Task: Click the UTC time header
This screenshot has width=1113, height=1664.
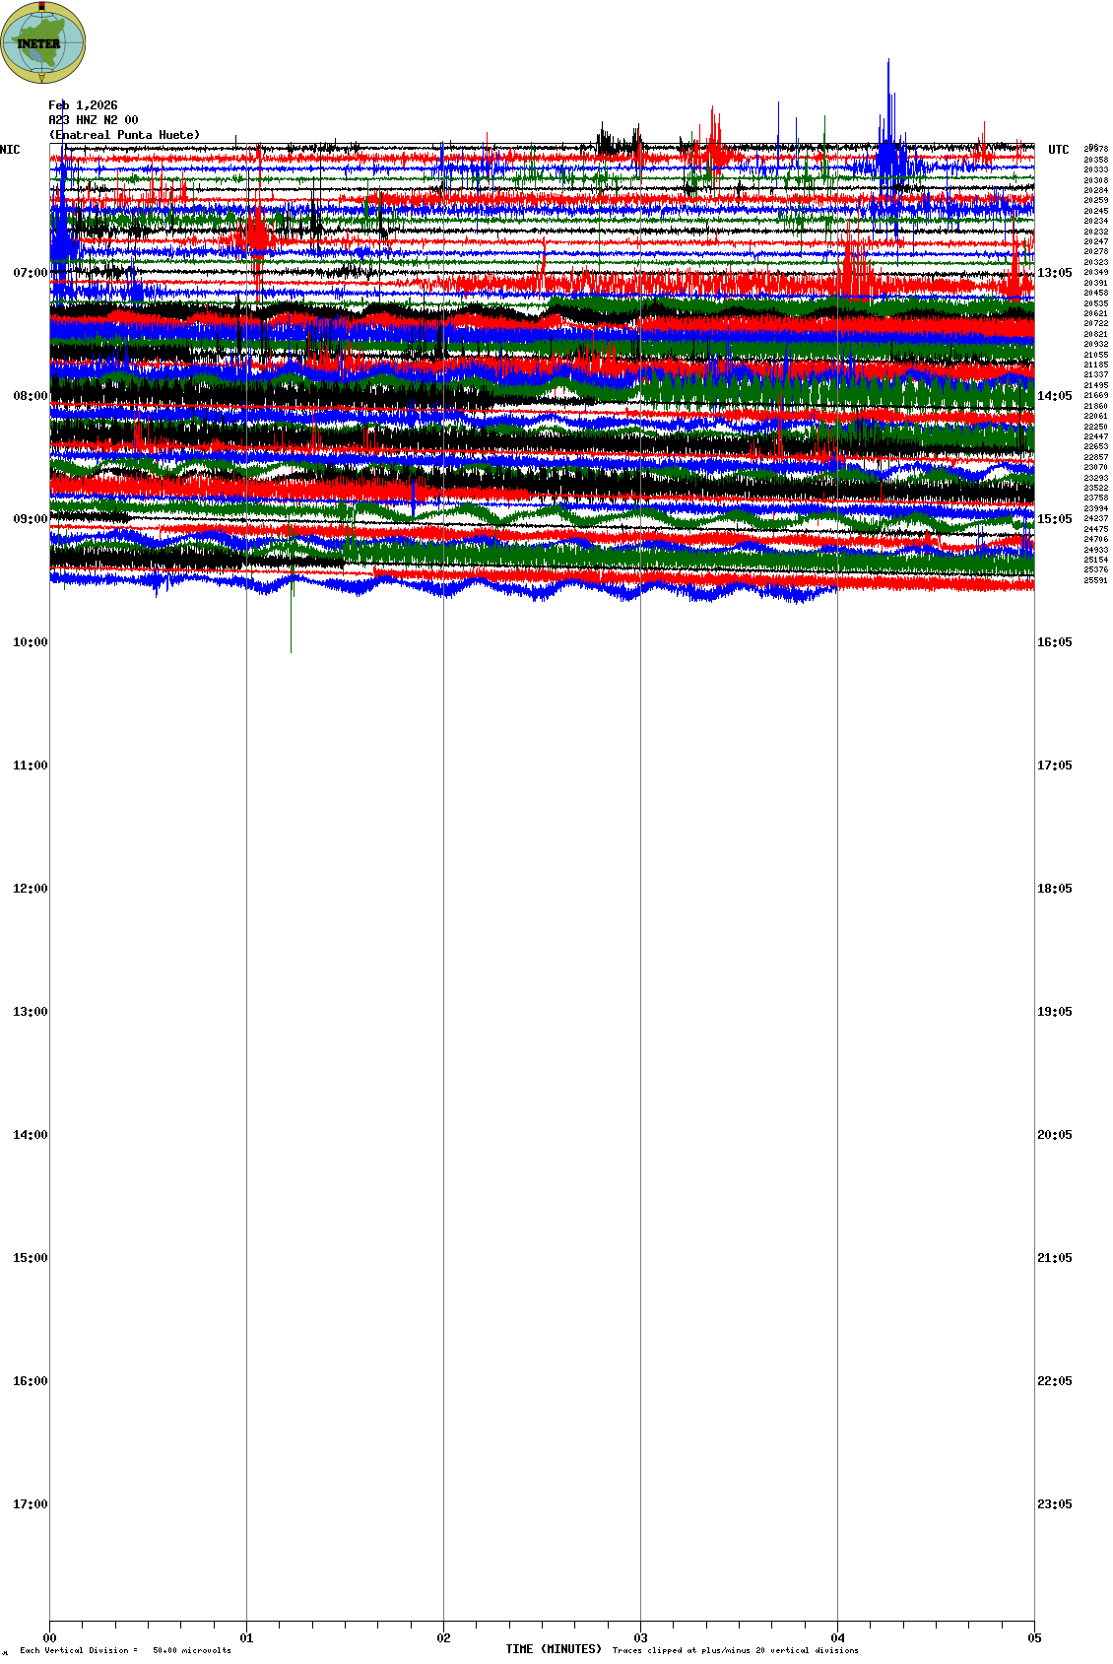Action: point(1058,150)
